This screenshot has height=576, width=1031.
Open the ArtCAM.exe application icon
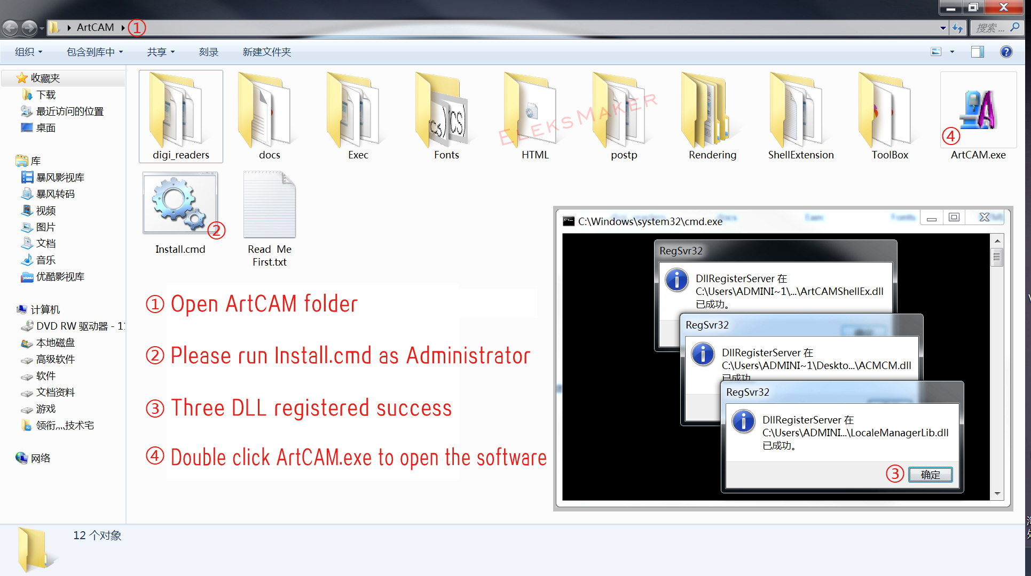pos(978,110)
